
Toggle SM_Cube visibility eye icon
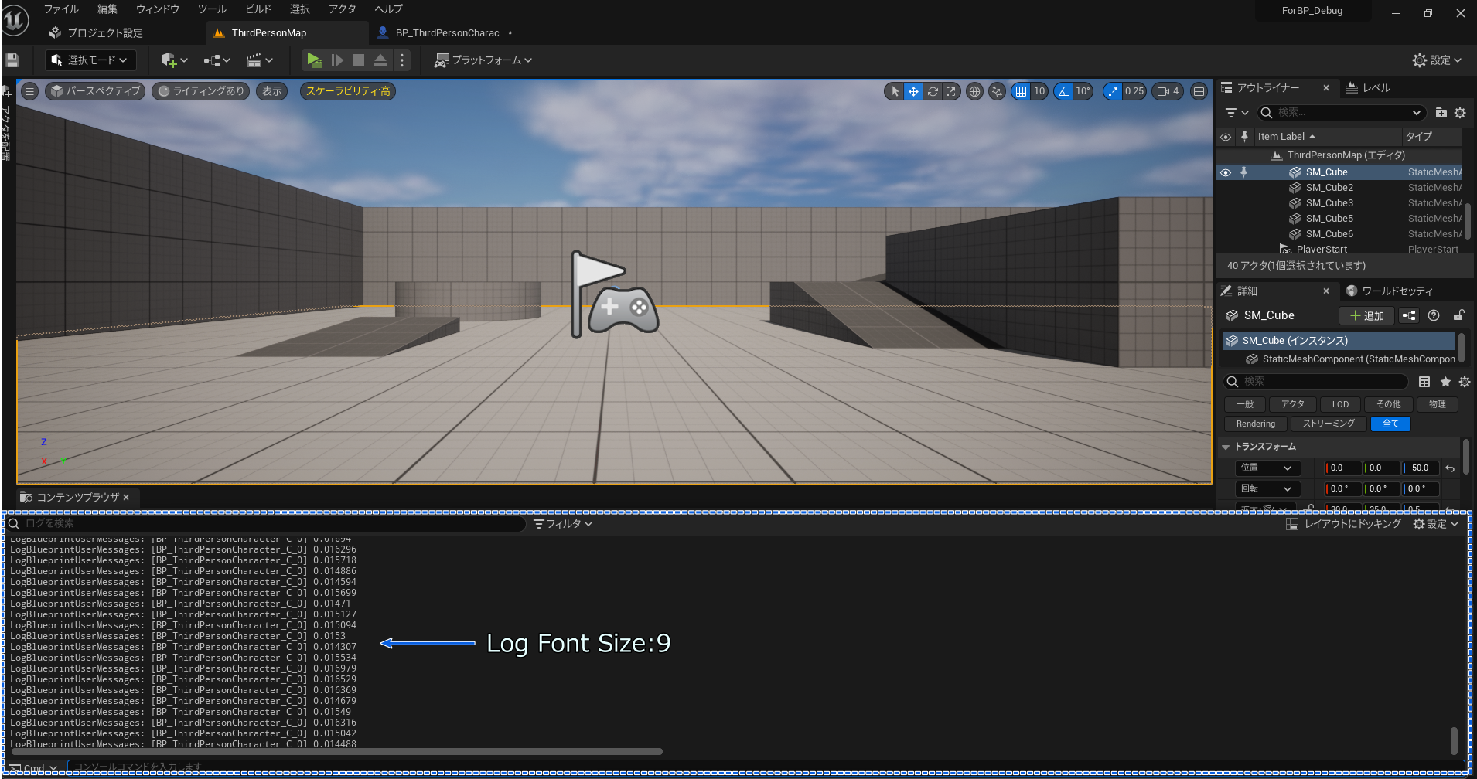[x=1226, y=172]
